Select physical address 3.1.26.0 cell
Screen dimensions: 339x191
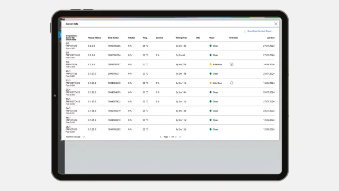[92, 92]
